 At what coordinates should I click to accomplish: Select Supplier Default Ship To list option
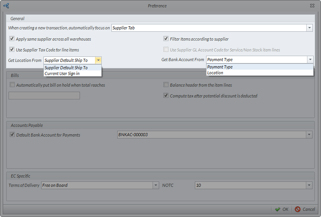[x=66, y=68]
